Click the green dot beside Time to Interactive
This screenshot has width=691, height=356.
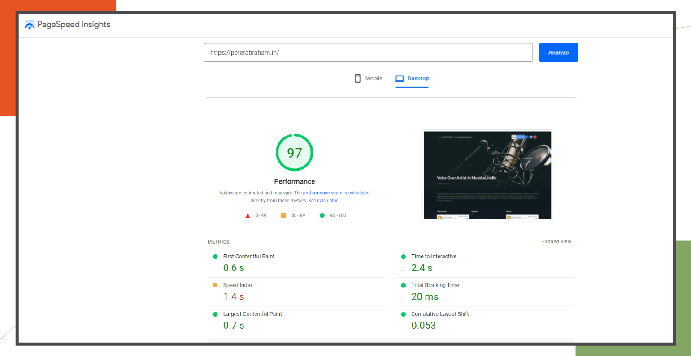pos(403,256)
